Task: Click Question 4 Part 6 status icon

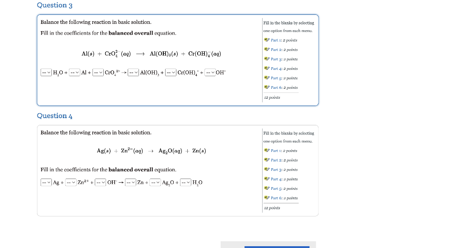Action: [x=267, y=197]
